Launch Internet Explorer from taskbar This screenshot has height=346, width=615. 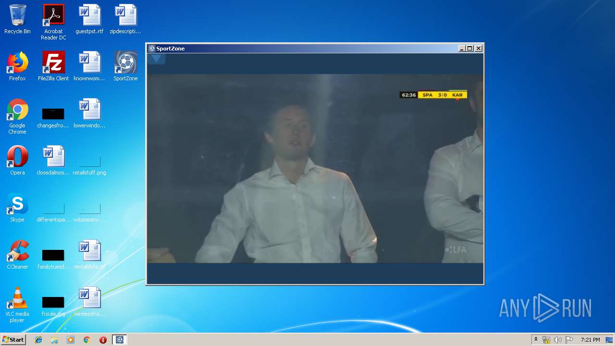[x=38, y=340]
